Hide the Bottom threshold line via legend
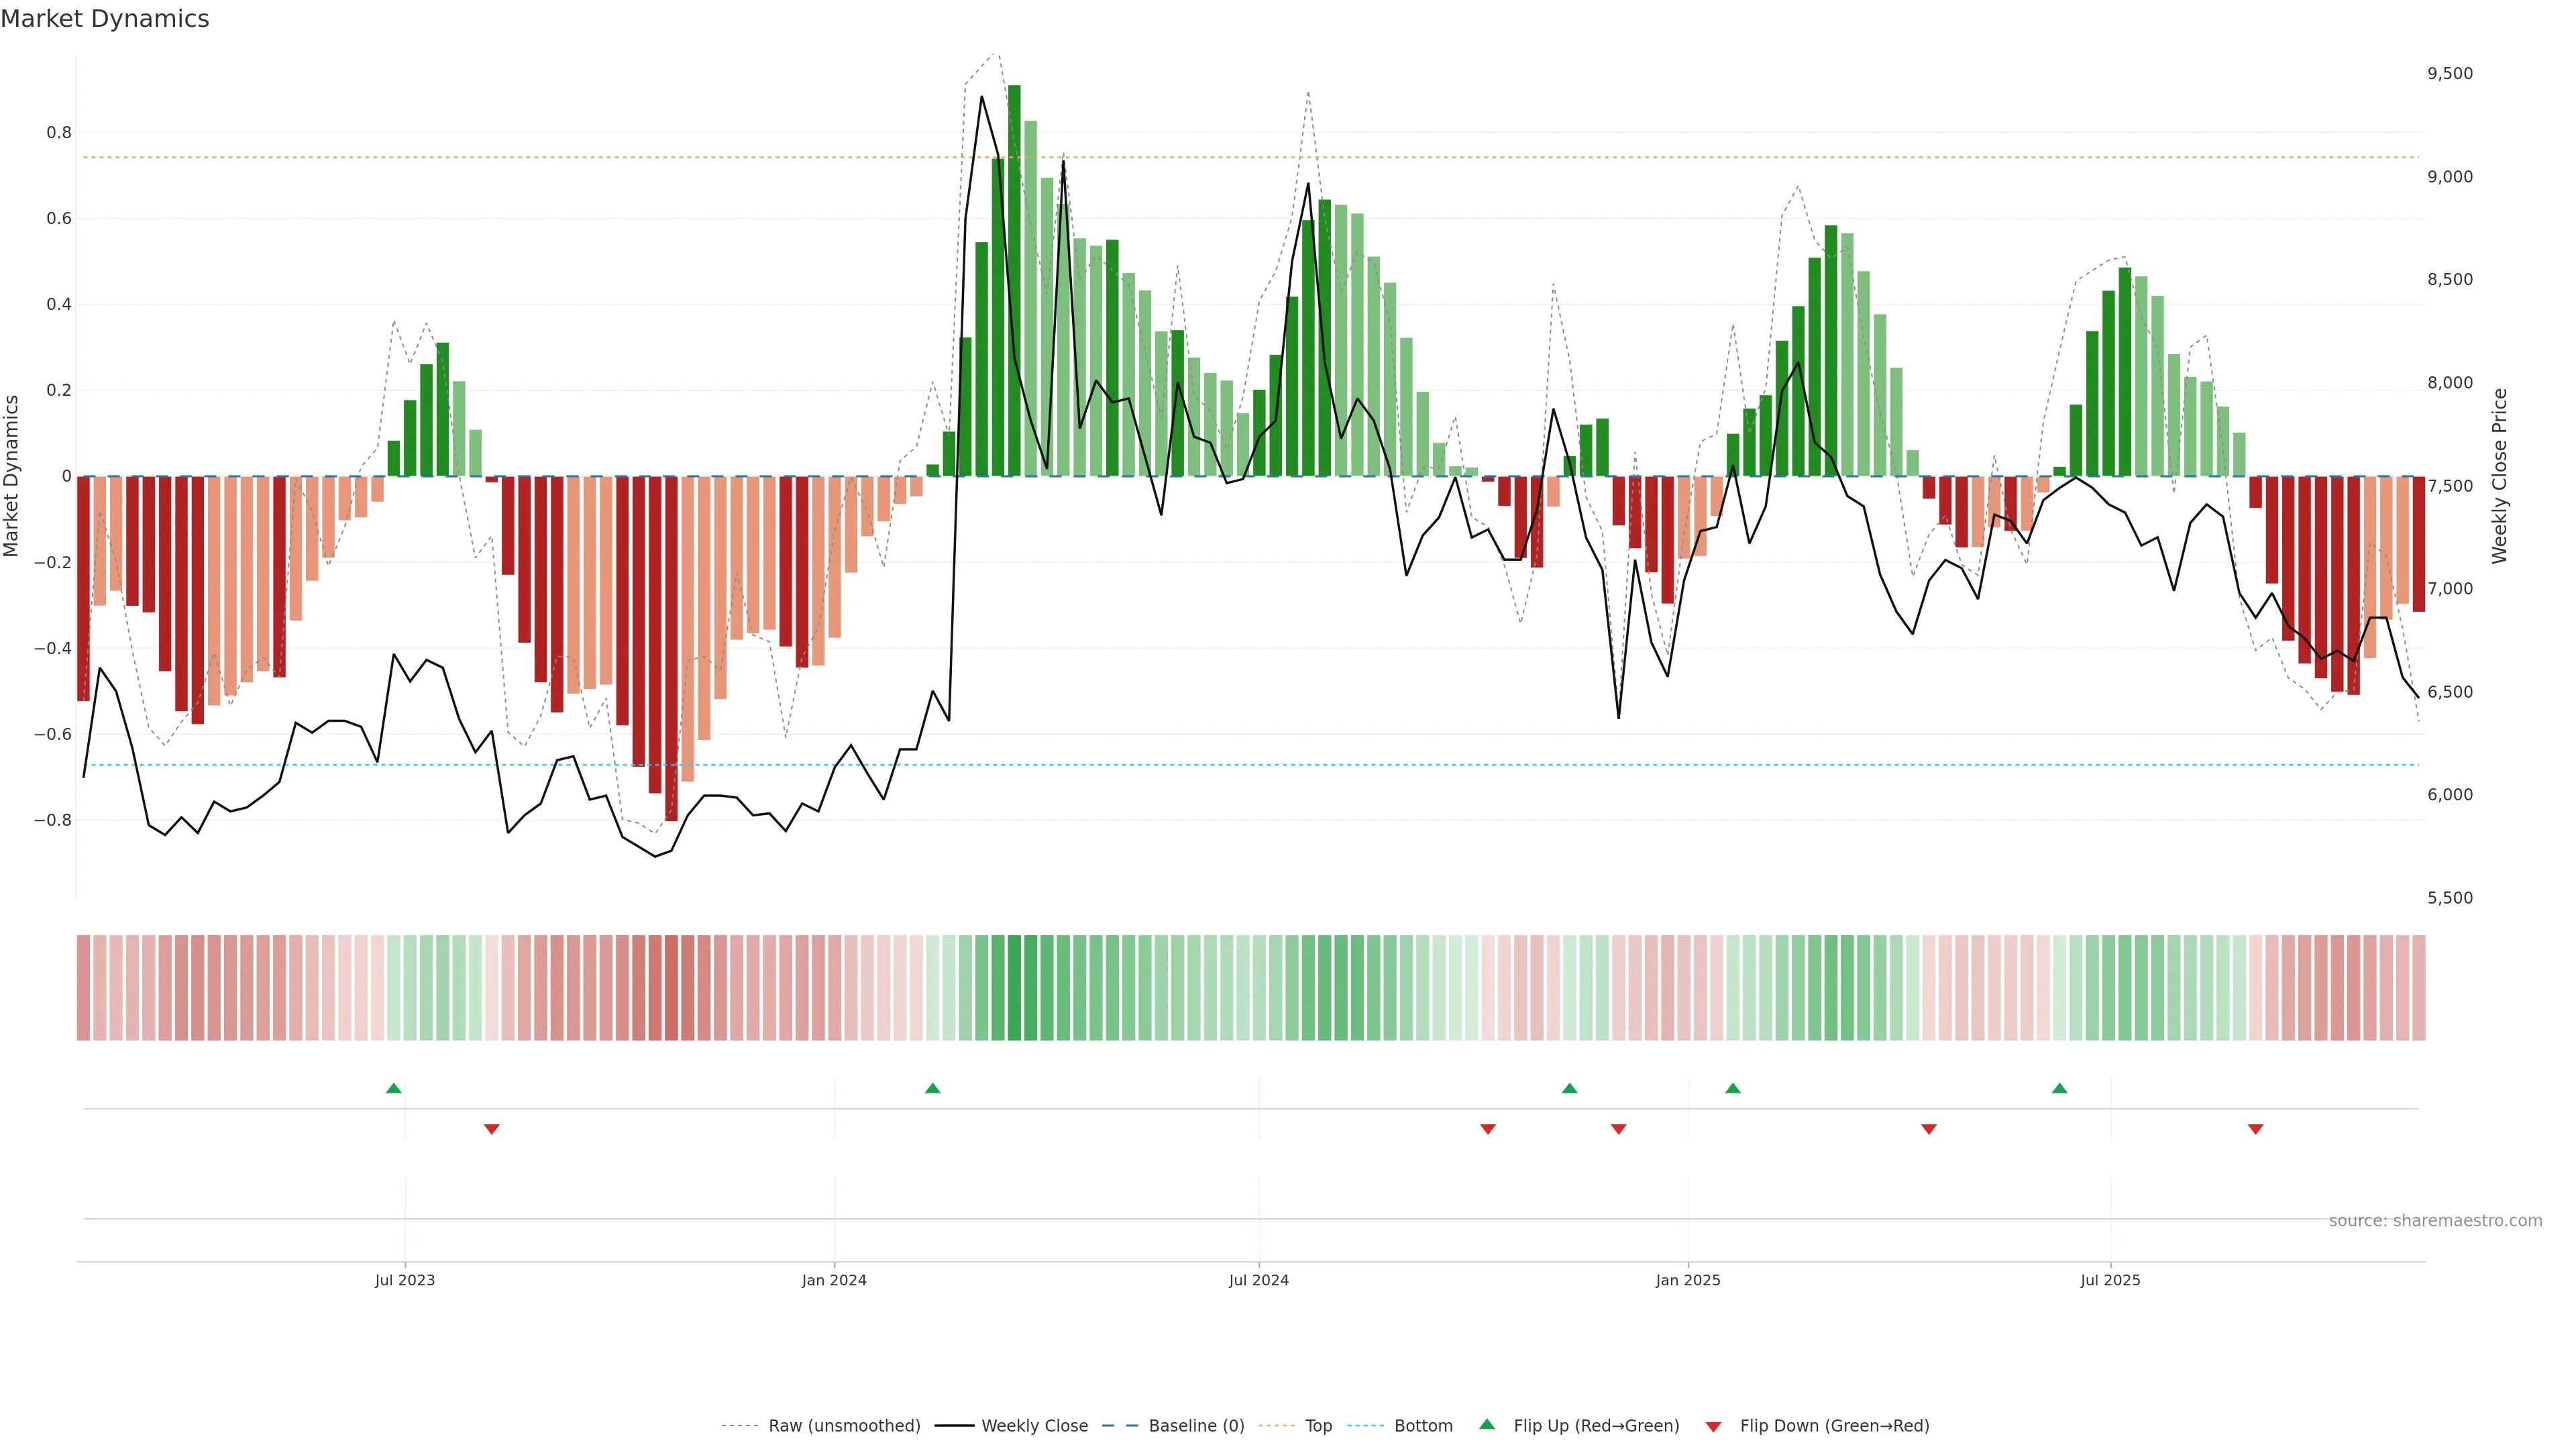This screenshot has height=1449, width=2576. tap(1423, 1426)
